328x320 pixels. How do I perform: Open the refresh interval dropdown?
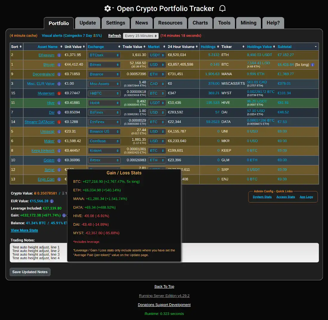tap(141, 36)
